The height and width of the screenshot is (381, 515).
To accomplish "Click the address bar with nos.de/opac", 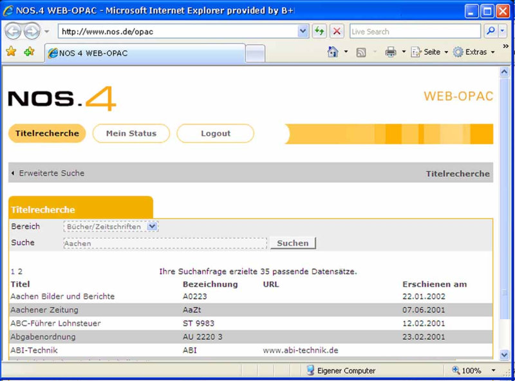I will click(x=178, y=32).
